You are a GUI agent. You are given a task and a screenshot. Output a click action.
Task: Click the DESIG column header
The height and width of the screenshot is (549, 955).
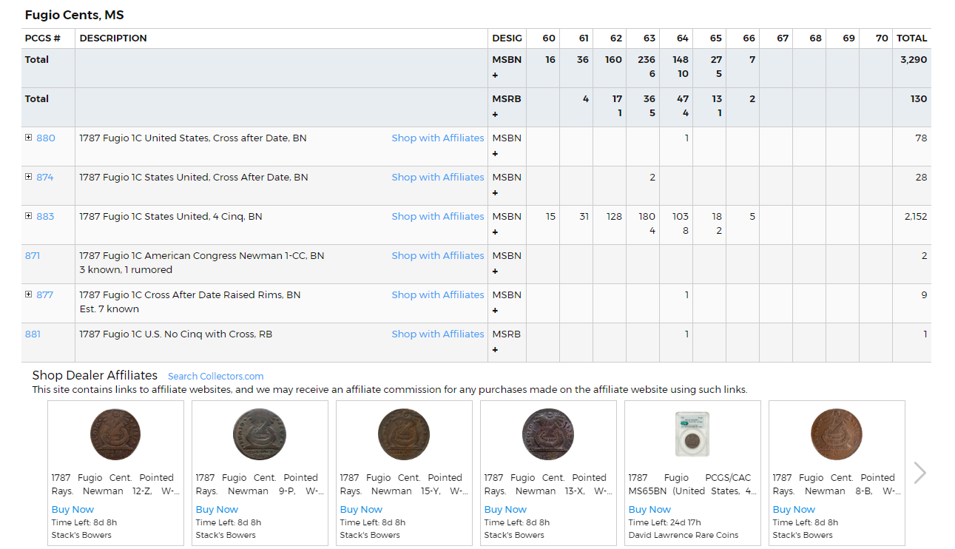pyautogui.click(x=507, y=38)
